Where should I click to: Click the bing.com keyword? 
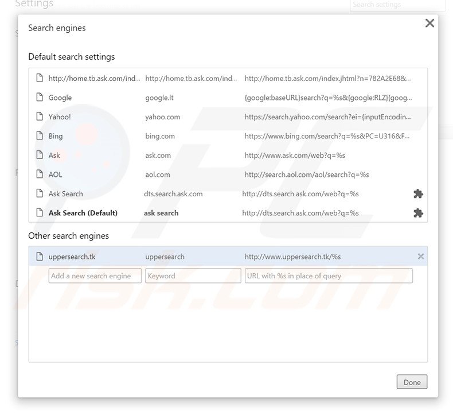tap(160, 136)
